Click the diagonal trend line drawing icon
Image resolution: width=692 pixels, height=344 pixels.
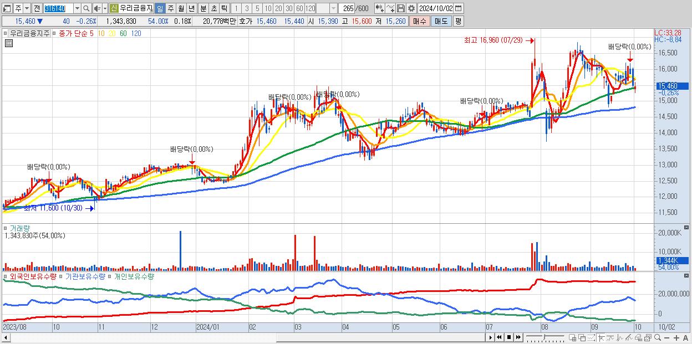pos(629,337)
